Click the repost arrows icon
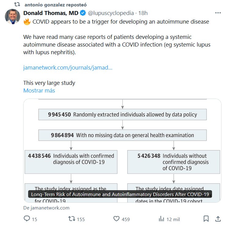This screenshot has width=227, height=226. point(71,219)
